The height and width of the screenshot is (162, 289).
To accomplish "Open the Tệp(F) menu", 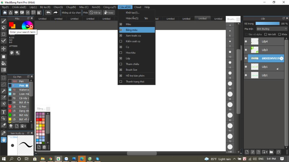I will coord(5,7).
